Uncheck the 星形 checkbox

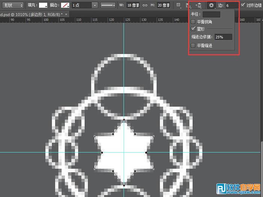(x=193, y=29)
